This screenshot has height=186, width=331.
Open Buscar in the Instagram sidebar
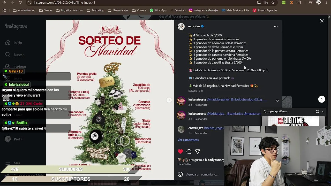(x=15, y=55)
